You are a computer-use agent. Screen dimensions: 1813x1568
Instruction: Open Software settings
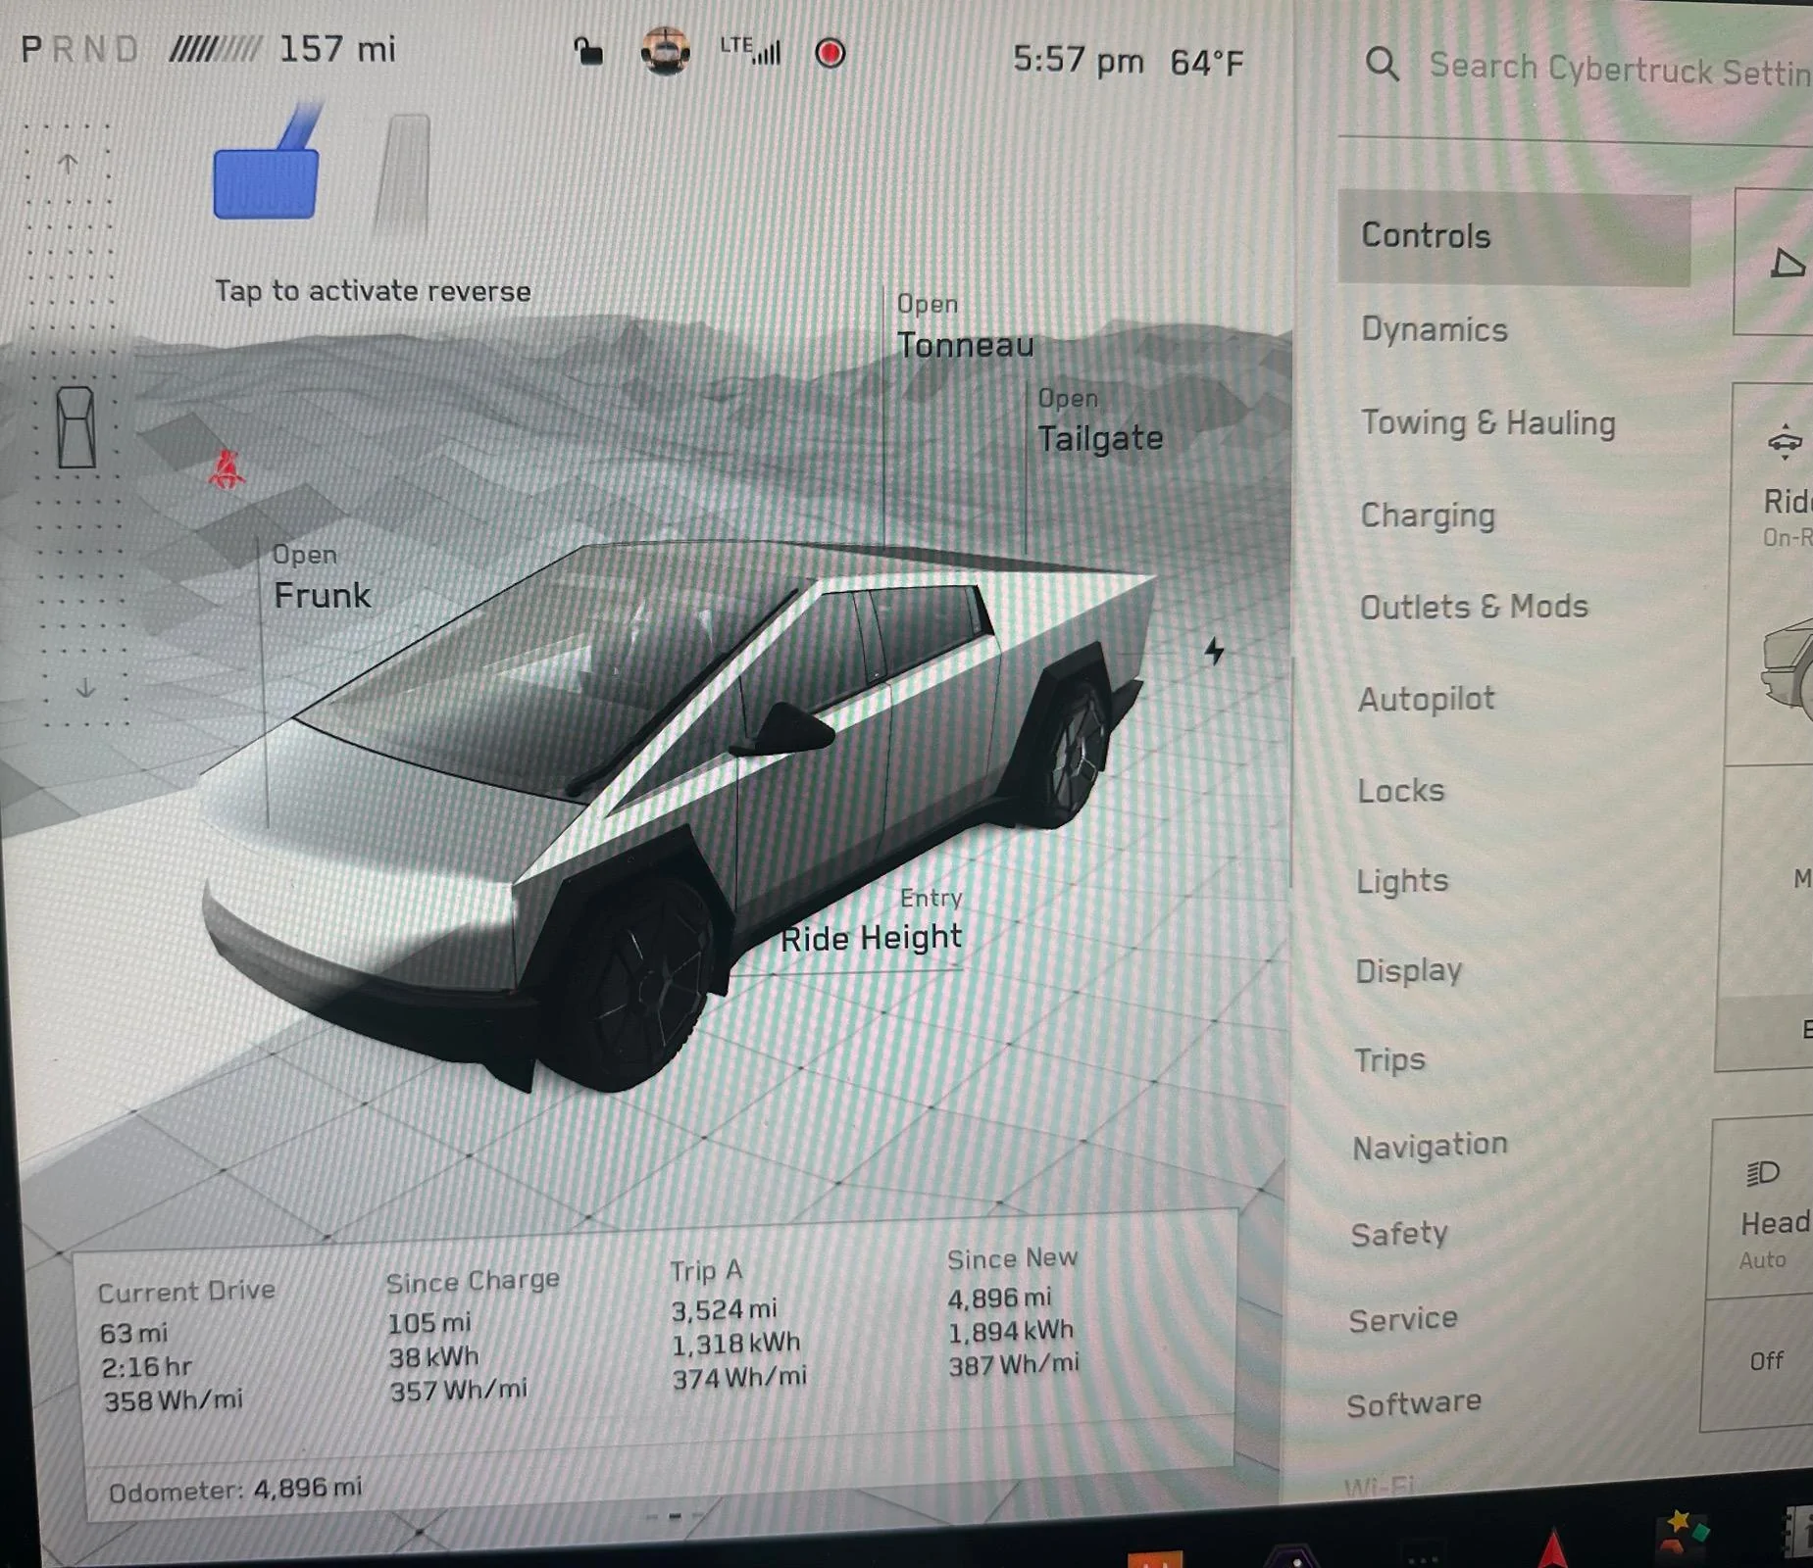1413,1404
